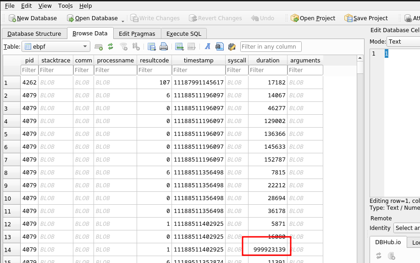The image size is (420, 263).
Task: Click the find and replace icon
Action: pyautogui.click(x=232, y=46)
